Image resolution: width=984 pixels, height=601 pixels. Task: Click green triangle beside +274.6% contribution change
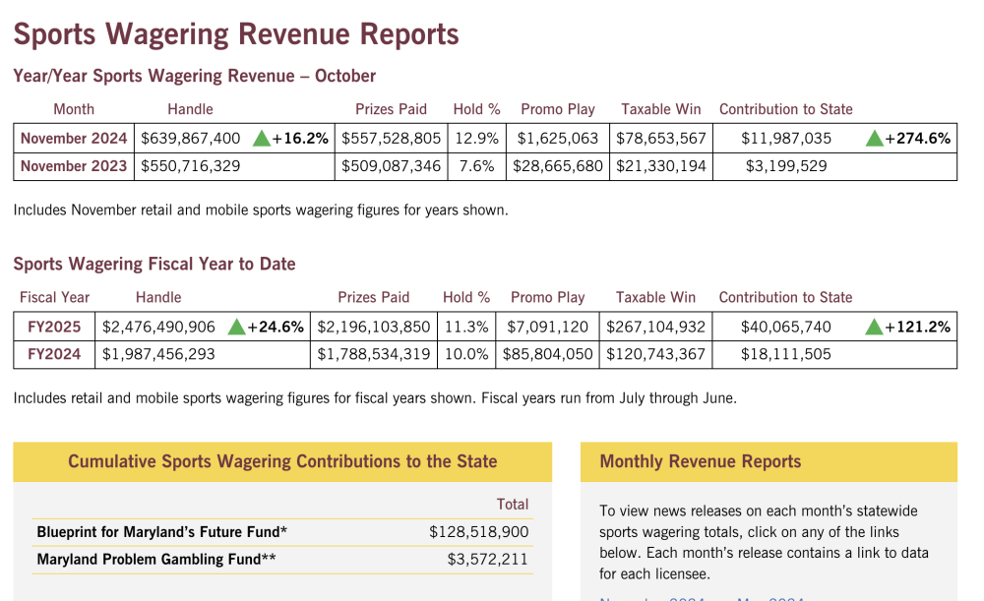click(x=874, y=138)
